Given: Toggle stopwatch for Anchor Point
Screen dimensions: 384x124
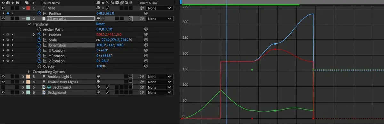Looking at the screenshot, I should [39, 29].
